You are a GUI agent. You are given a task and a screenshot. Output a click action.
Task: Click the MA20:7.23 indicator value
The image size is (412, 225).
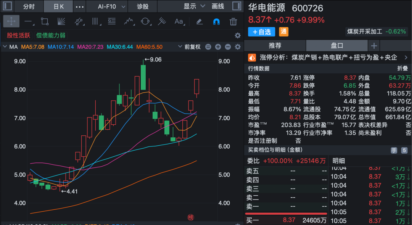pyautogui.click(x=90, y=47)
